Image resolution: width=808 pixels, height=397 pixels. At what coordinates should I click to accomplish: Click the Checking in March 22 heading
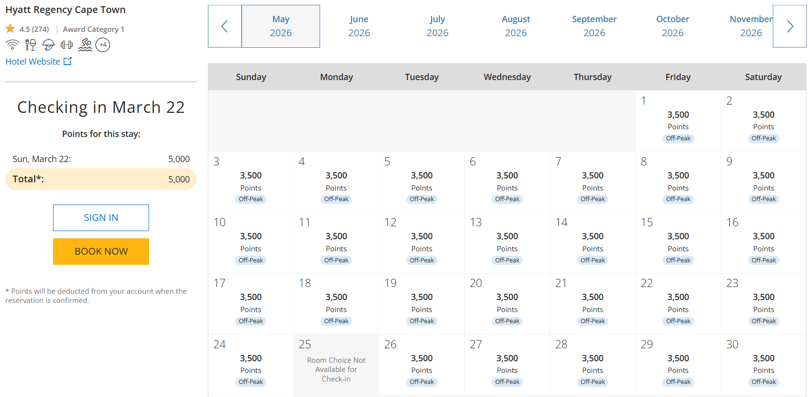coord(101,107)
